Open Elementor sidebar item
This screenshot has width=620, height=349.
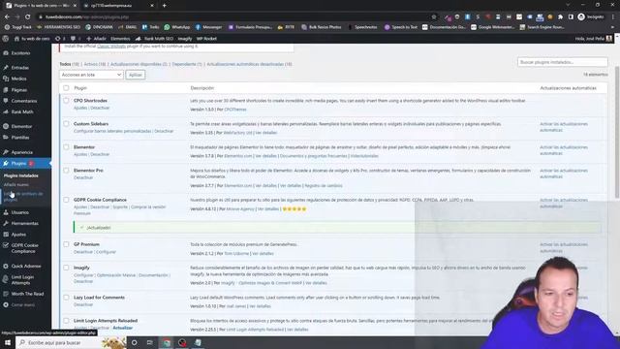pyautogui.click(x=21, y=127)
